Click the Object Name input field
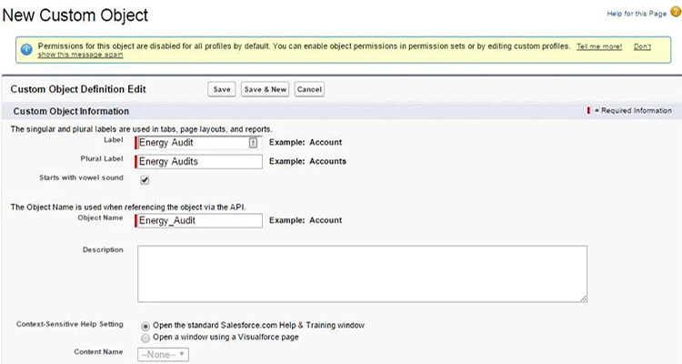Image resolution: width=682 pixels, height=364 pixels. pyautogui.click(x=198, y=220)
